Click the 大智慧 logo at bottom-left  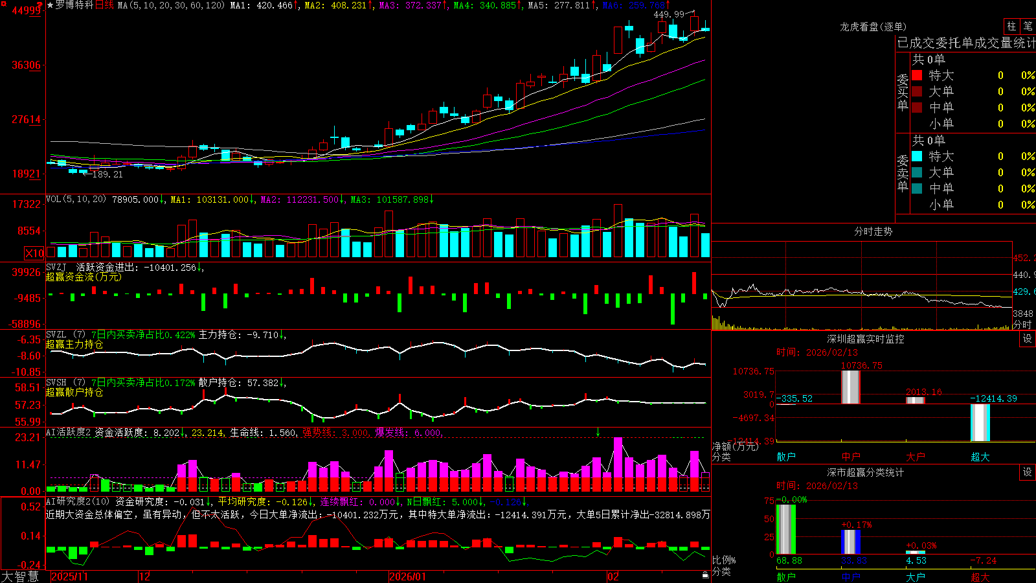point(20,577)
